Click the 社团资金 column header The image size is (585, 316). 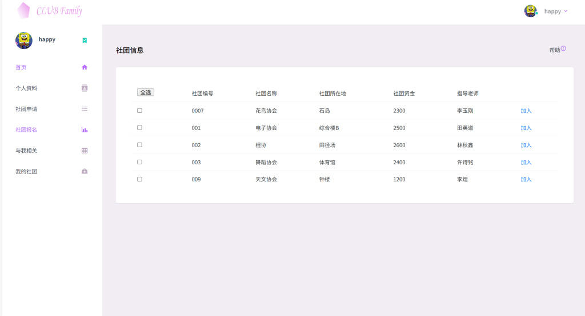pyautogui.click(x=404, y=94)
